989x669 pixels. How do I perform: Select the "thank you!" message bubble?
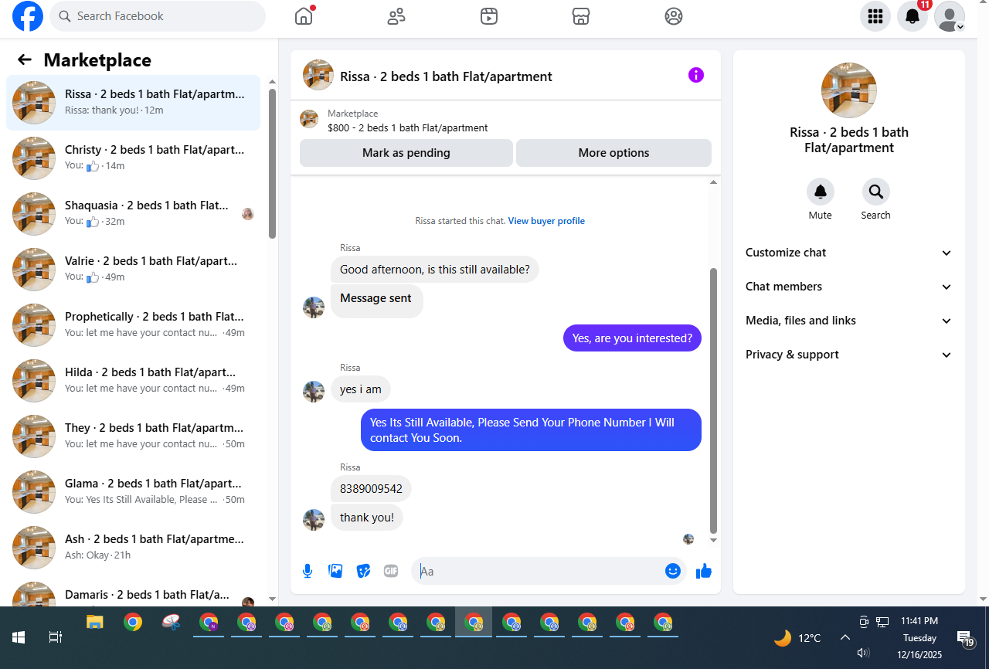coord(367,518)
